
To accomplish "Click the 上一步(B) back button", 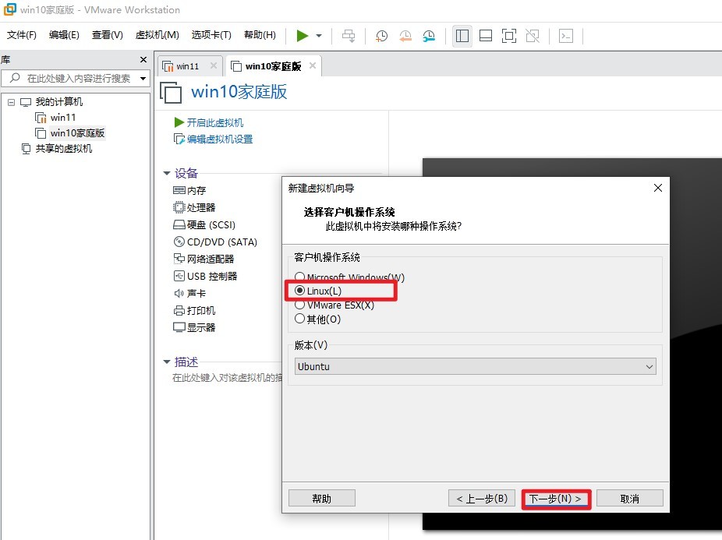I will pyautogui.click(x=482, y=498).
